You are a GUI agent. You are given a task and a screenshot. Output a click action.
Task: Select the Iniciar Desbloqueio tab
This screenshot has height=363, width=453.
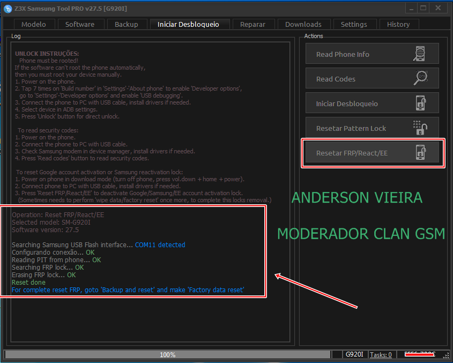(x=189, y=24)
